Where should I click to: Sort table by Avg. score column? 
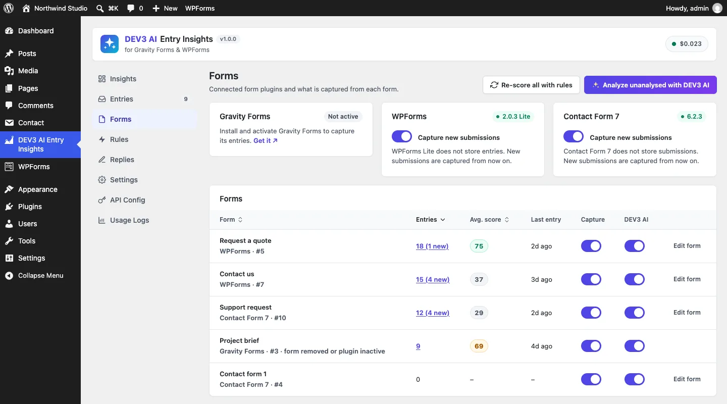coord(490,220)
